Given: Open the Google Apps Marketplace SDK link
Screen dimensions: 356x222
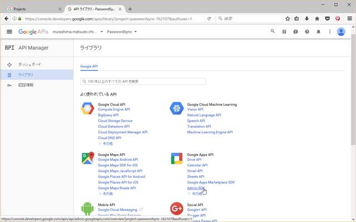Looking at the screenshot, I should (x=211, y=183).
